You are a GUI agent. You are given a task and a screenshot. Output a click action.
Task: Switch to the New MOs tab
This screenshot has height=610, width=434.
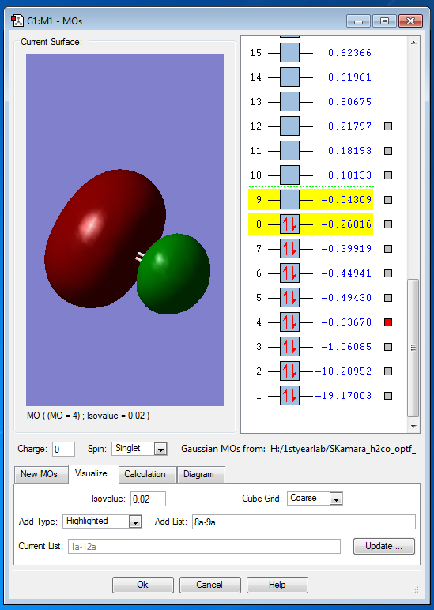(39, 474)
